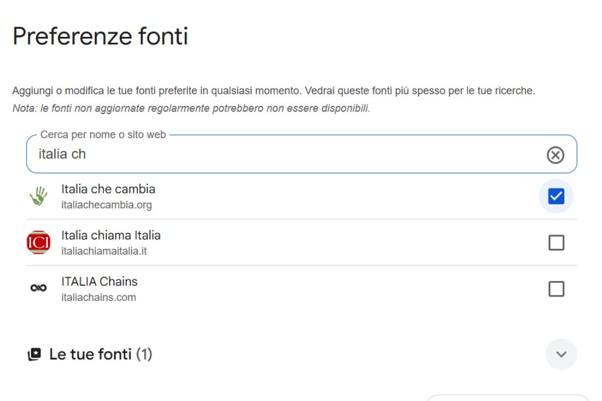Image resolution: width=602 pixels, height=401 pixels.
Task: Expand the Le tue fonti section chevron
Action: click(x=561, y=354)
